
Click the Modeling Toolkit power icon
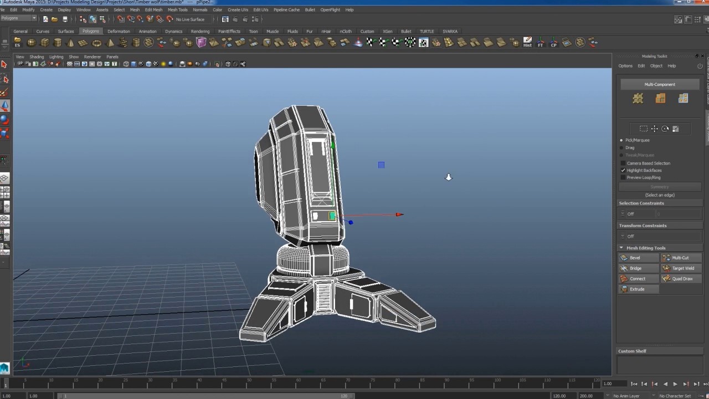700,66
